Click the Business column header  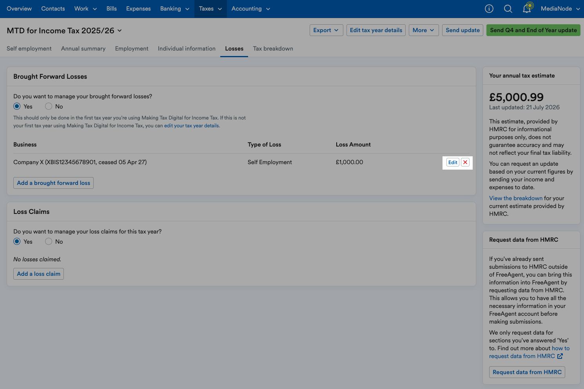point(25,145)
